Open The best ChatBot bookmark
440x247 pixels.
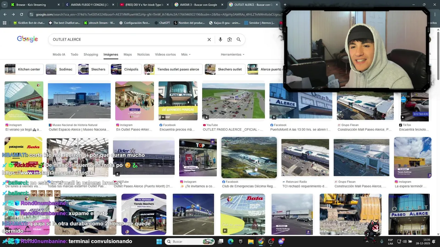click(64, 23)
